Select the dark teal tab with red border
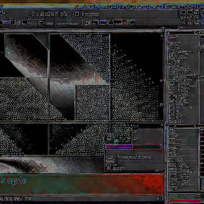This screenshot has width=204, height=204. [147, 147]
